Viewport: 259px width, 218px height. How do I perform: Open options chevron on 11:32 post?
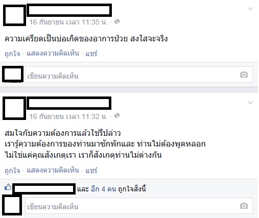point(250,103)
